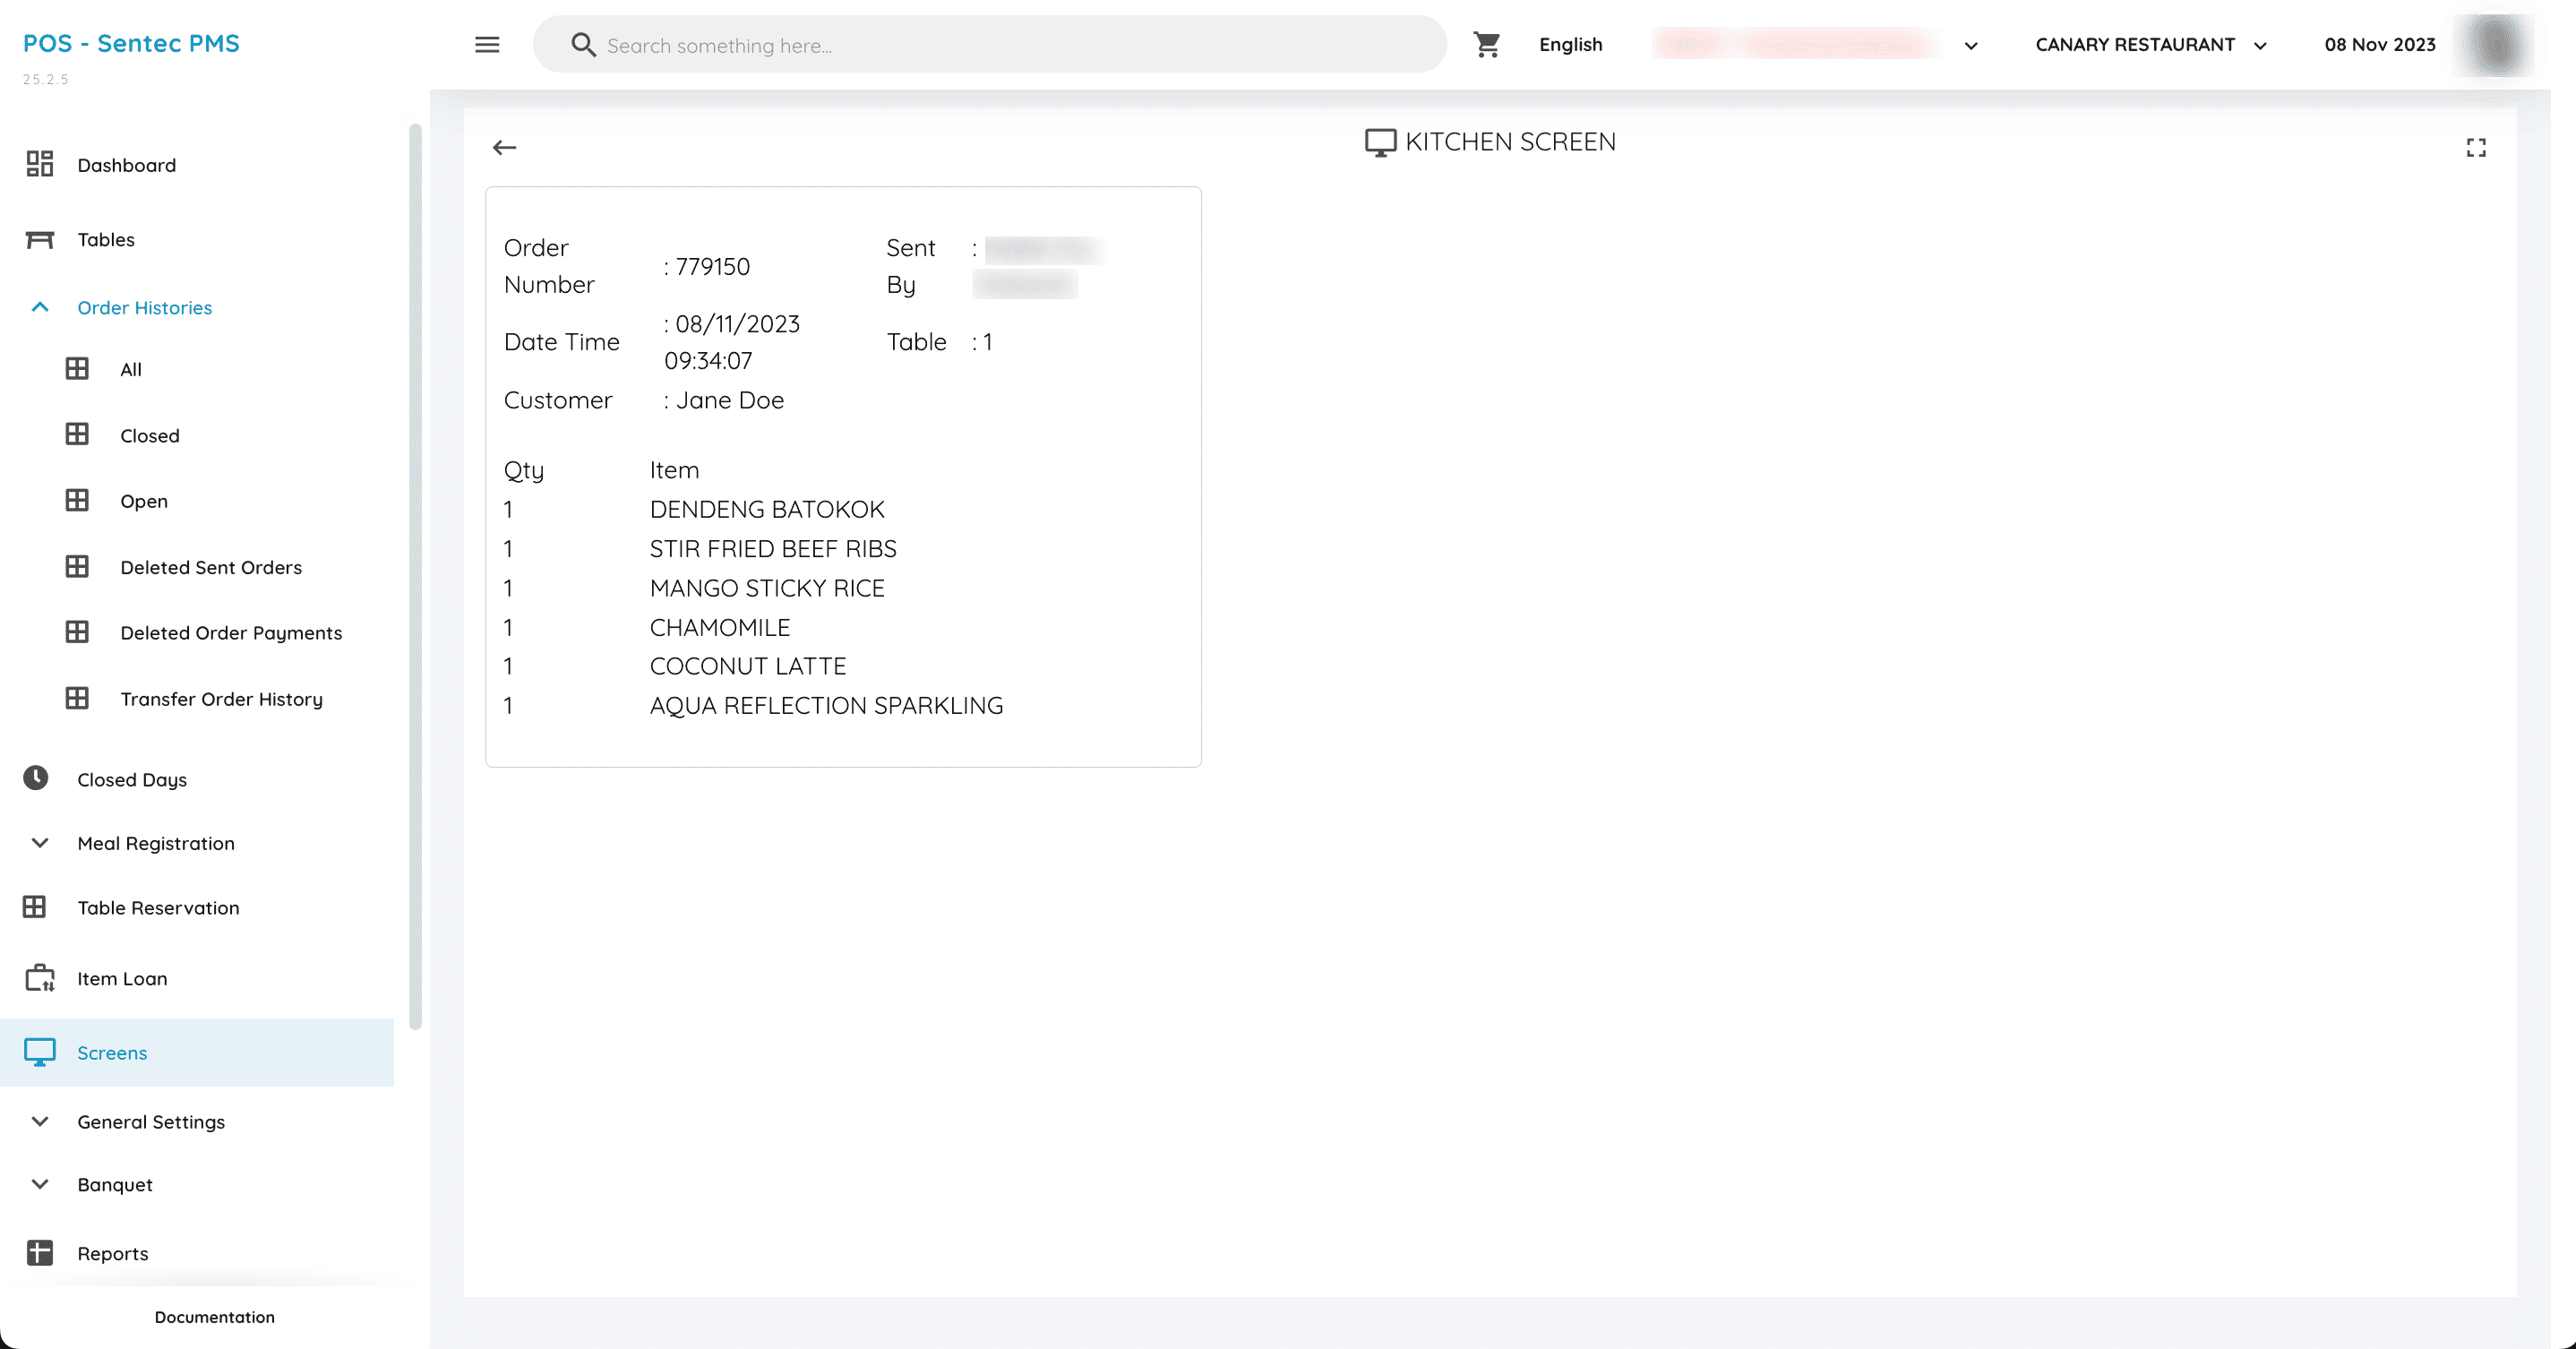Click the sidebar vertical scrollbar

pos(415,575)
